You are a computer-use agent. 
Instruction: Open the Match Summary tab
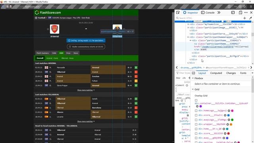pos(42,53)
